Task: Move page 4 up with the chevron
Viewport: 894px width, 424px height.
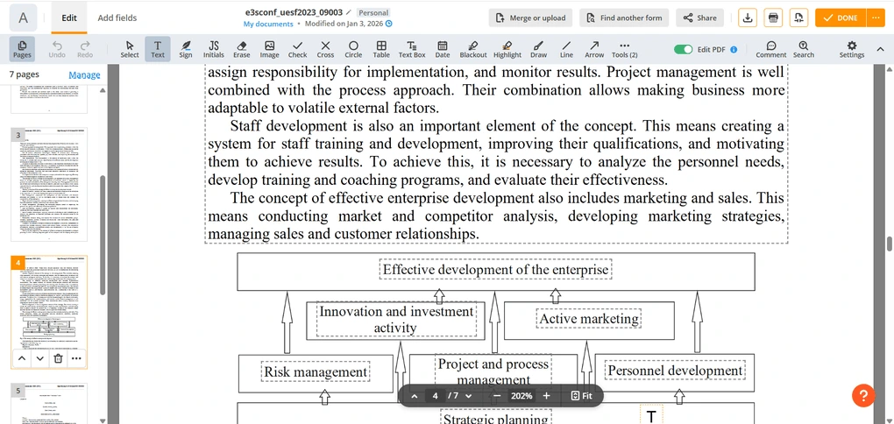Action: [21, 358]
